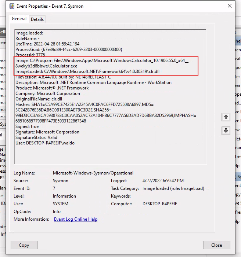Open Event Log Online Help link
Viewport: 241px width, 257px height.
coord(76,219)
